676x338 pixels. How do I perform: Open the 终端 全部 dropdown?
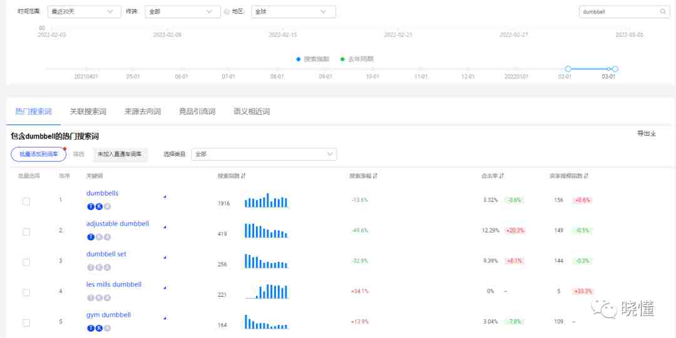(x=183, y=12)
